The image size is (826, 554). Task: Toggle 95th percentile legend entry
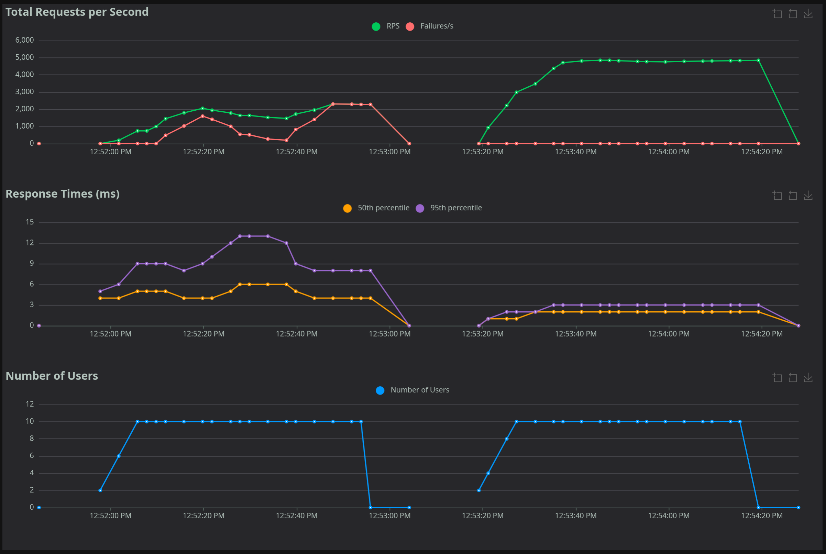pyautogui.click(x=456, y=208)
